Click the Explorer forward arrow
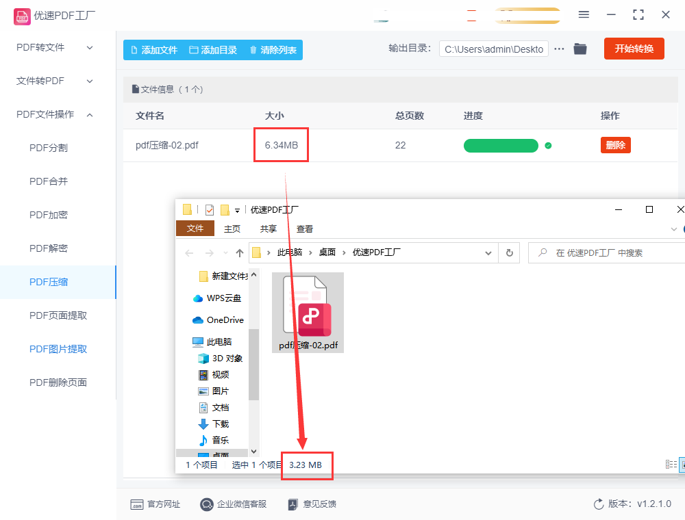Screen dimensions: 685x520 210,253
